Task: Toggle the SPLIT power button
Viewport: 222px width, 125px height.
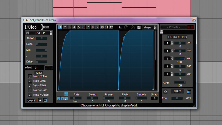Action: pos(165,92)
